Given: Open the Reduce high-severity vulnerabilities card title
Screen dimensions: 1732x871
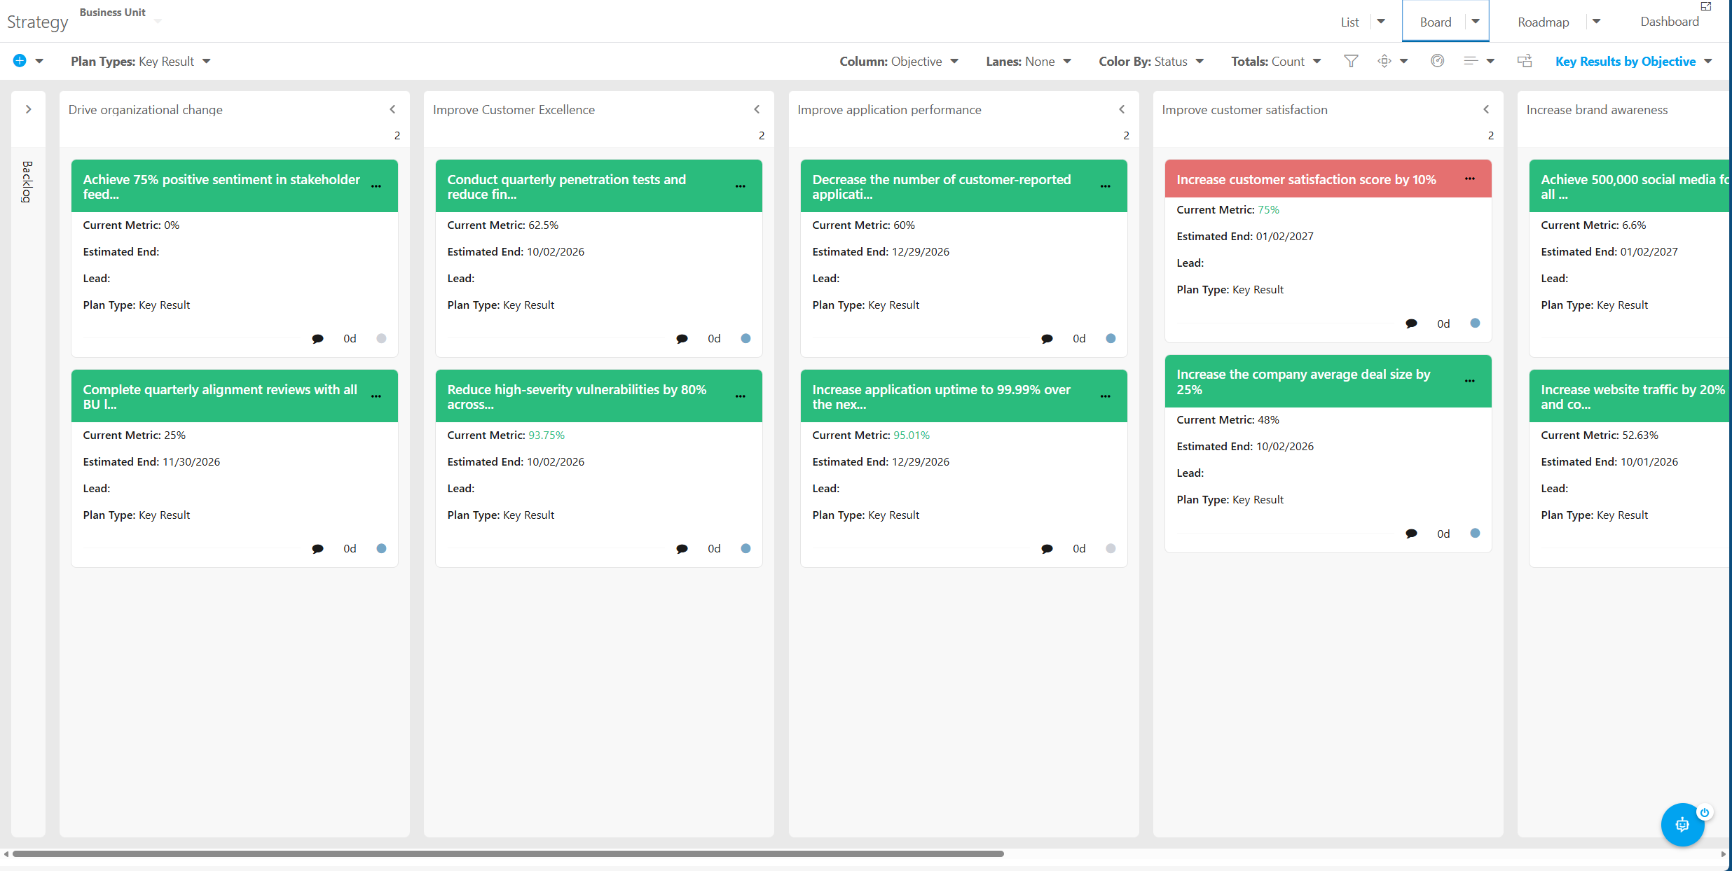Looking at the screenshot, I should point(577,397).
